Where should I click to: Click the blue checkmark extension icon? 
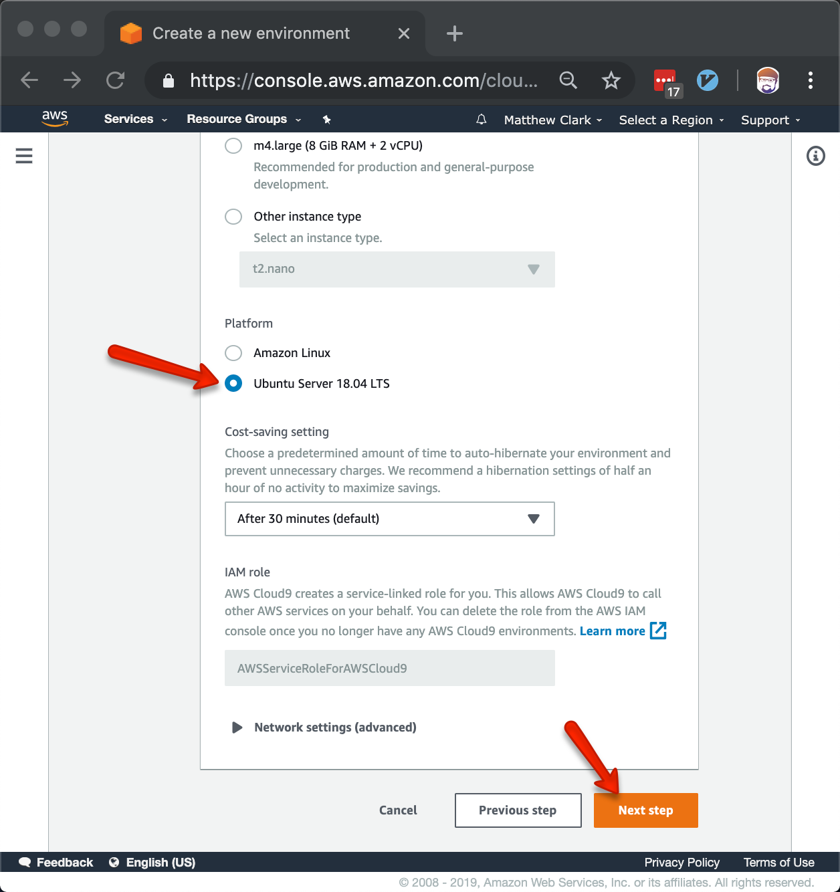tap(707, 81)
